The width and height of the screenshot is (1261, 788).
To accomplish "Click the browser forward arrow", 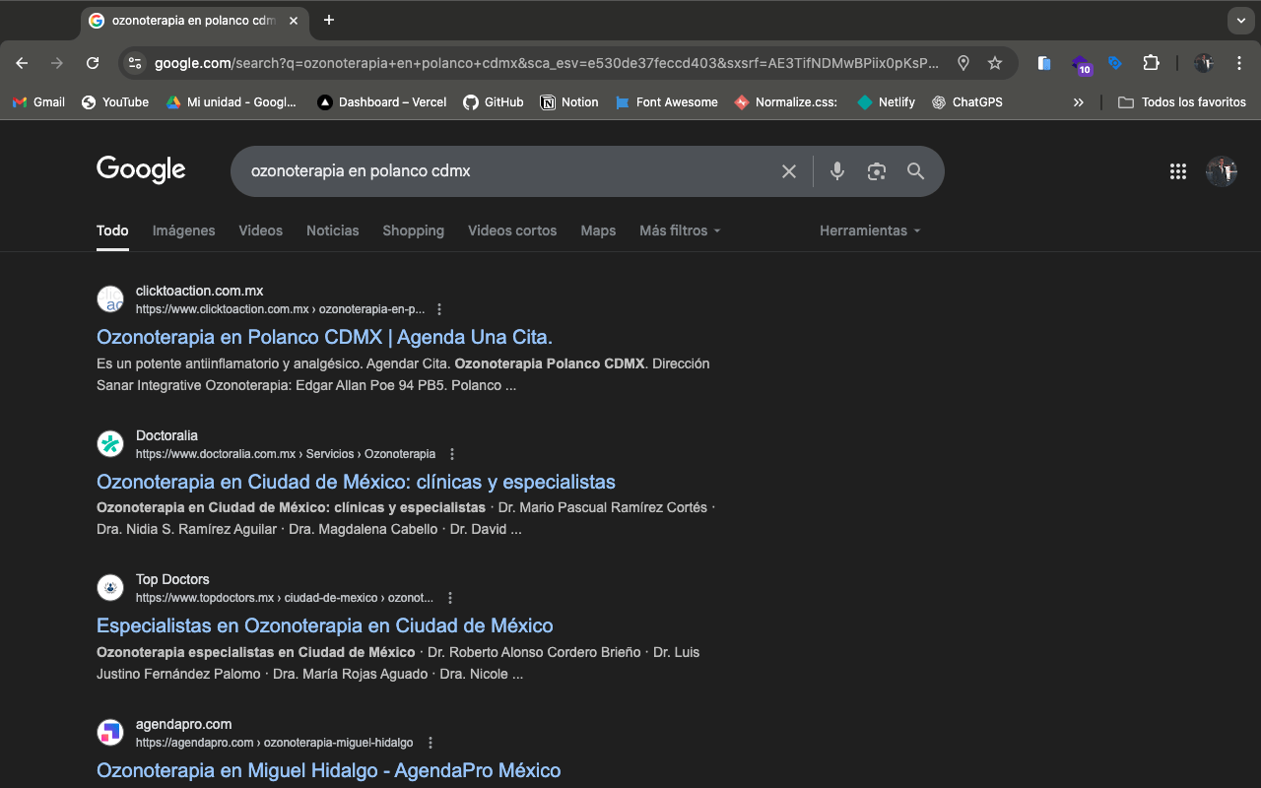I will [x=57, y=63].
